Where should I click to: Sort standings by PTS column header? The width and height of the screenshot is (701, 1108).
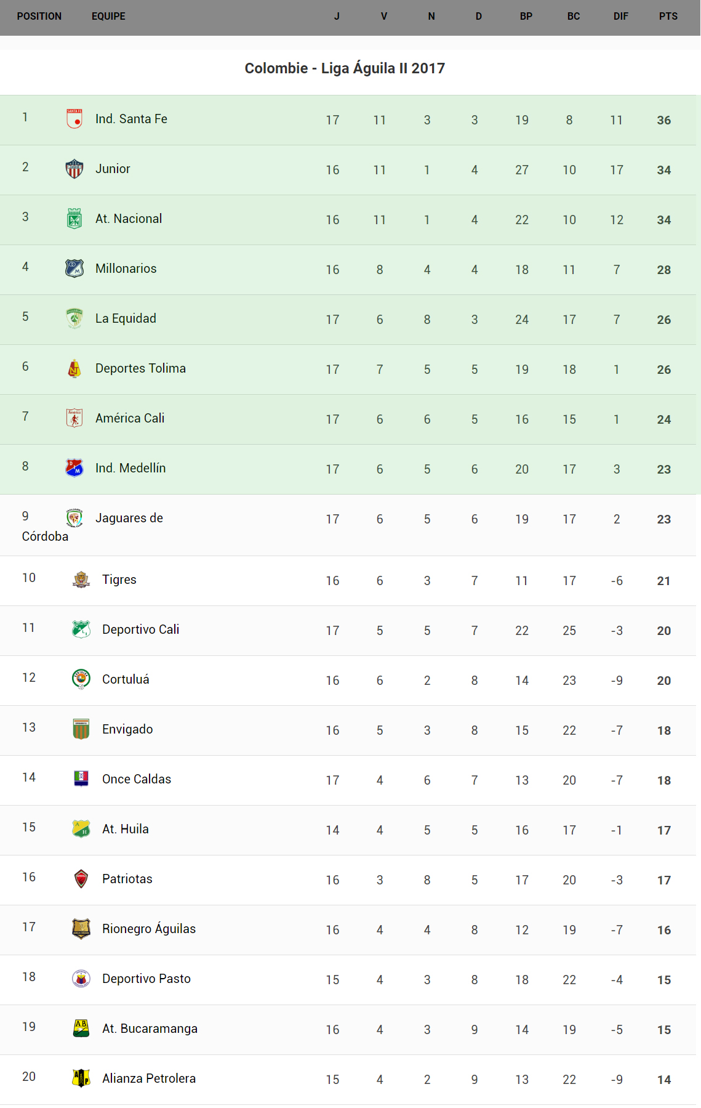668,17
